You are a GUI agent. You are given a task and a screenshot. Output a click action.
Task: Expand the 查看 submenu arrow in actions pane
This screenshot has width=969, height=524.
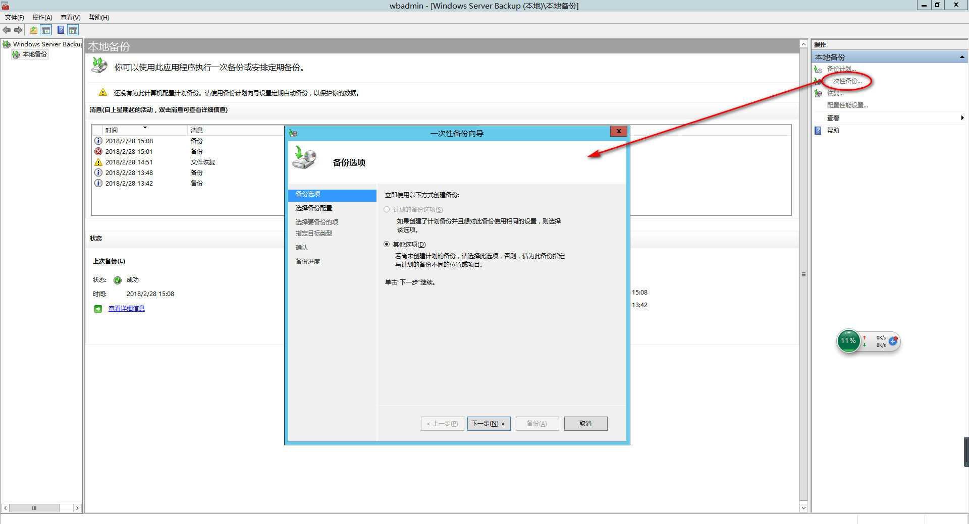click(962, 118)
